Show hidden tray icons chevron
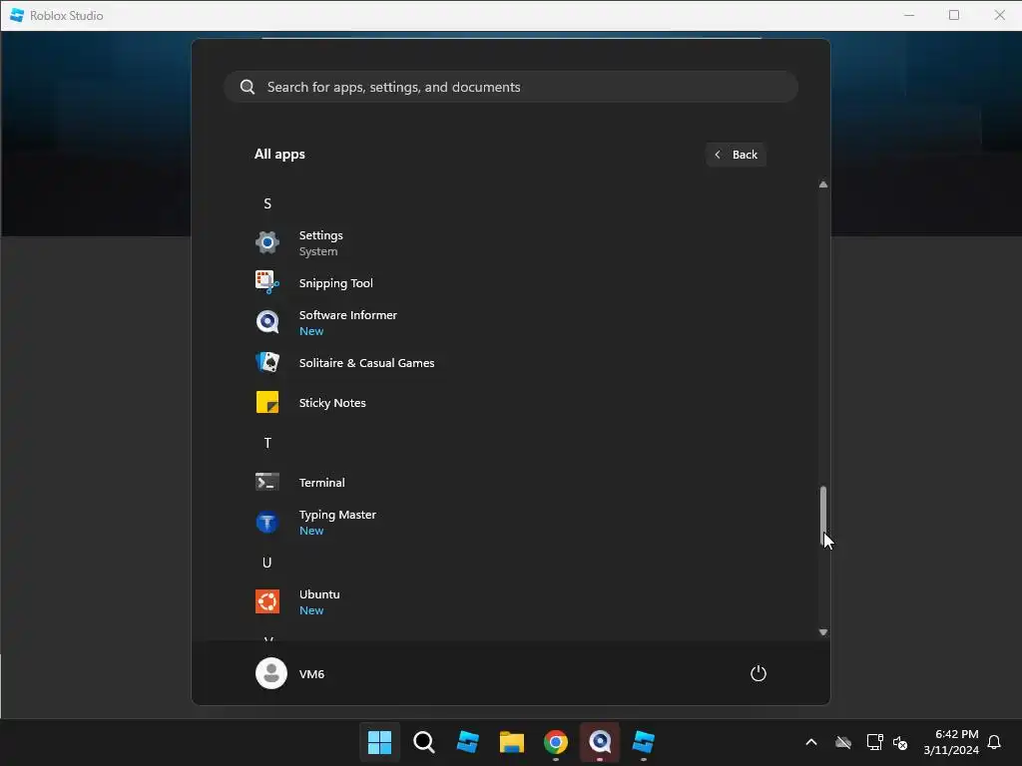 click(x=811, y=742)
